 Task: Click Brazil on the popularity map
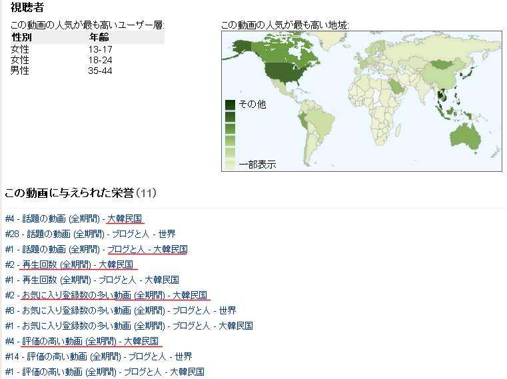click(320, 122)
